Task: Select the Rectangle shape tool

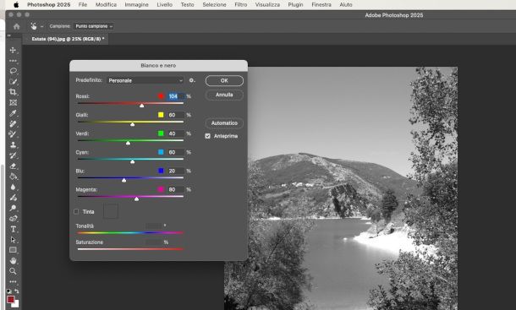Action: coord(13,250)
